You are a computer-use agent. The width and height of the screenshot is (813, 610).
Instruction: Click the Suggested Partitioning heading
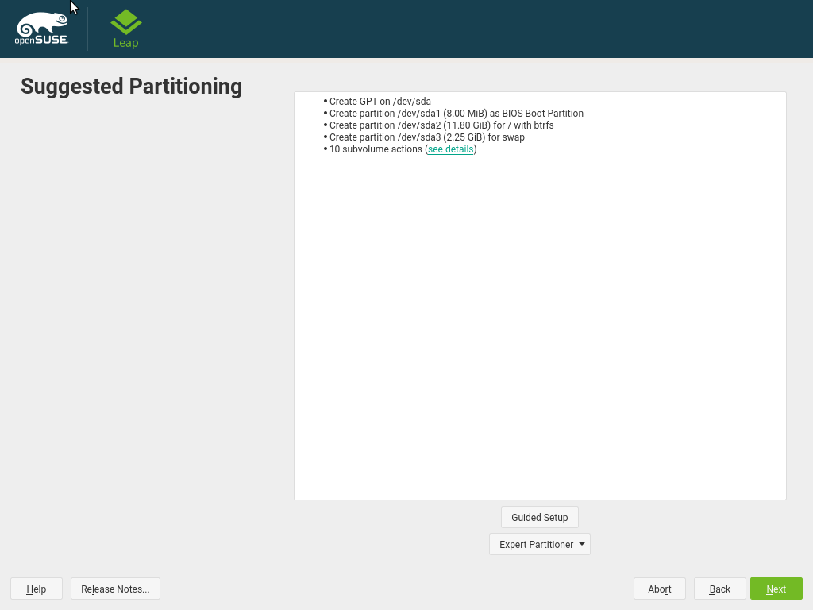(131, 86)
